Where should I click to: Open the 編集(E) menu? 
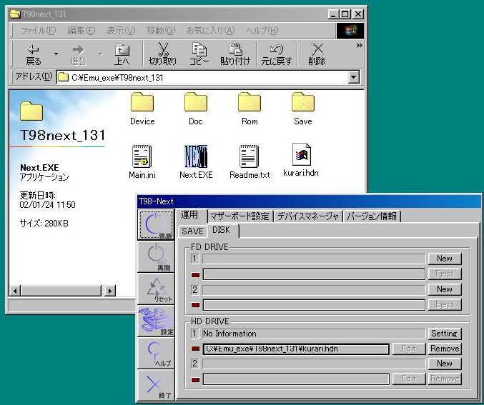pyautogui.click(x=82, y=30)
